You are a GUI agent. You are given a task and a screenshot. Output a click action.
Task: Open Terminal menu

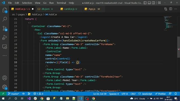tap(61, 3)
